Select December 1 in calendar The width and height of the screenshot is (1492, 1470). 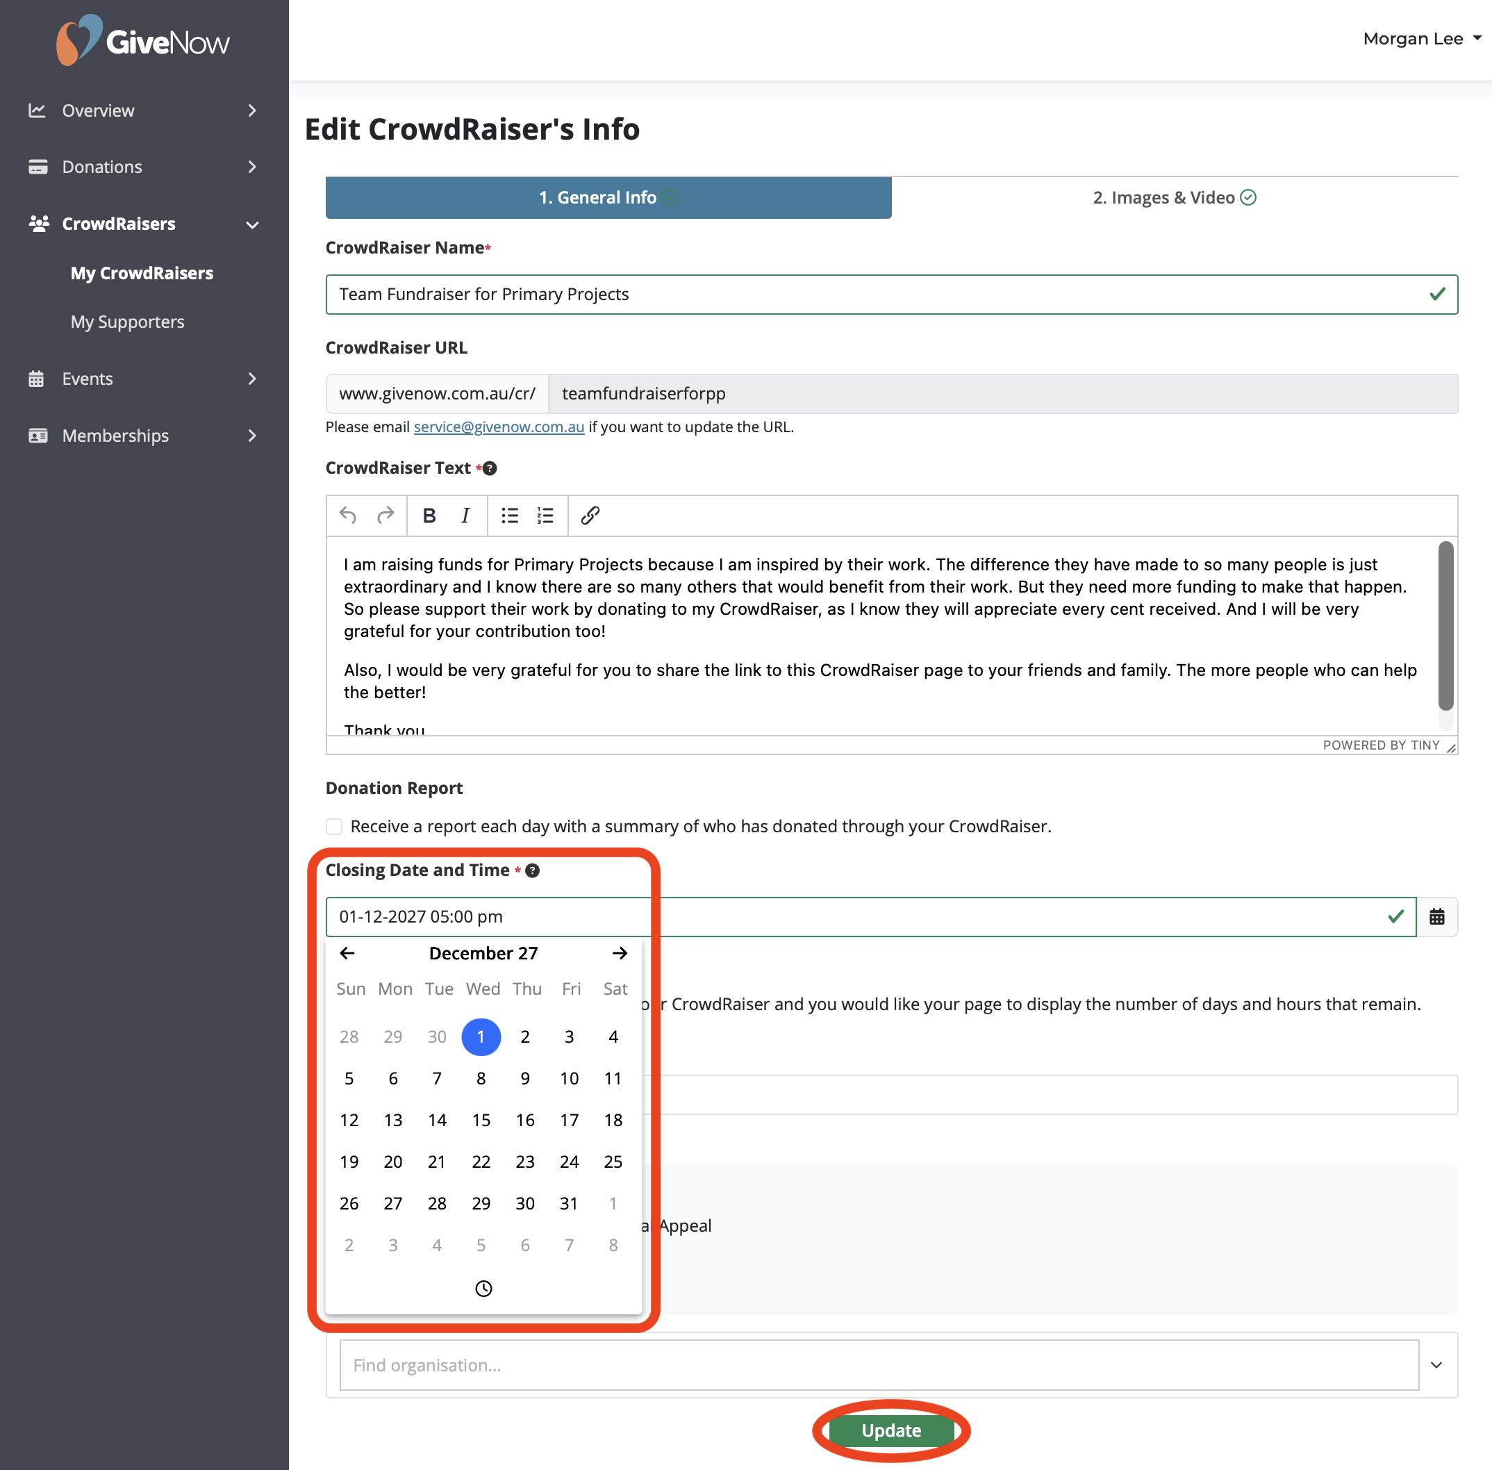coord(481,1037)
